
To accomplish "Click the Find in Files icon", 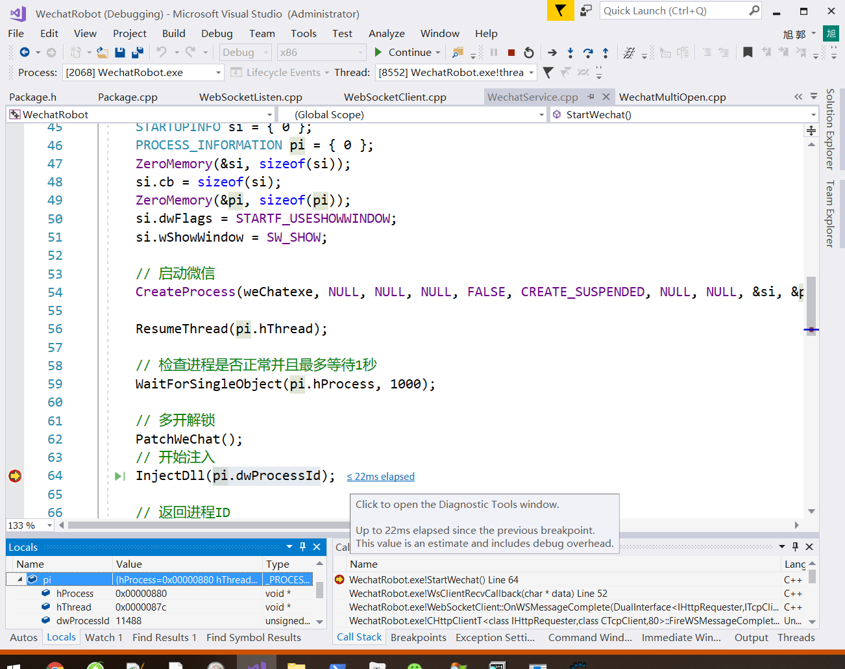I will click(x=458, y=53).
